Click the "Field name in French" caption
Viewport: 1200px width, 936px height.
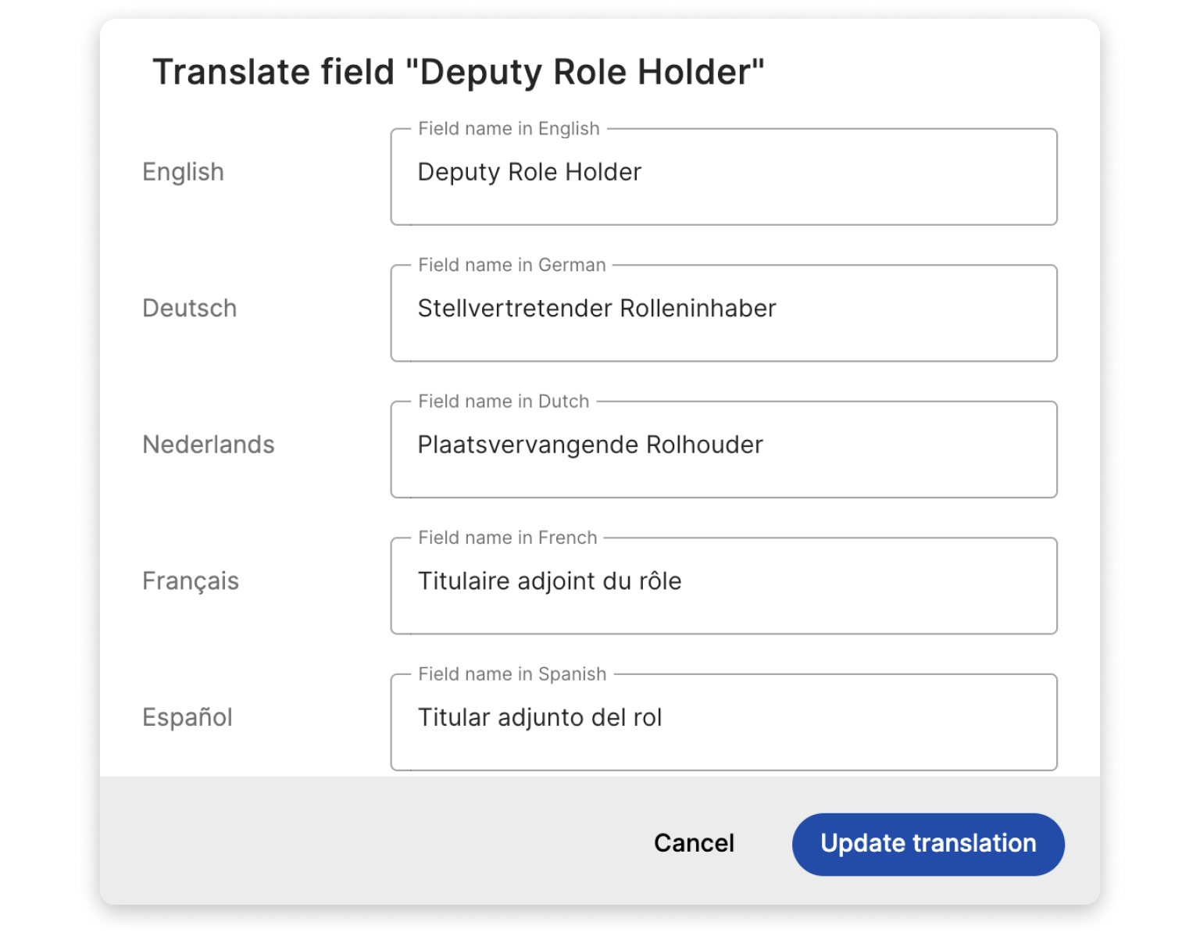(507, 538)
